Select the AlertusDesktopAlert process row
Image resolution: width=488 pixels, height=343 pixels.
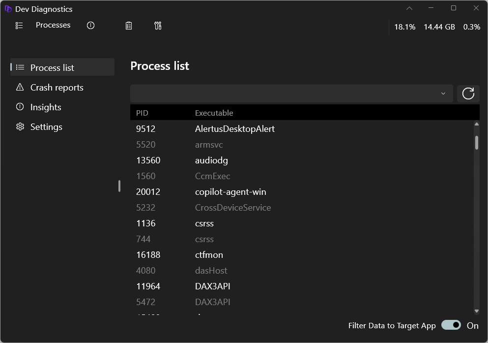click(302, 128)
